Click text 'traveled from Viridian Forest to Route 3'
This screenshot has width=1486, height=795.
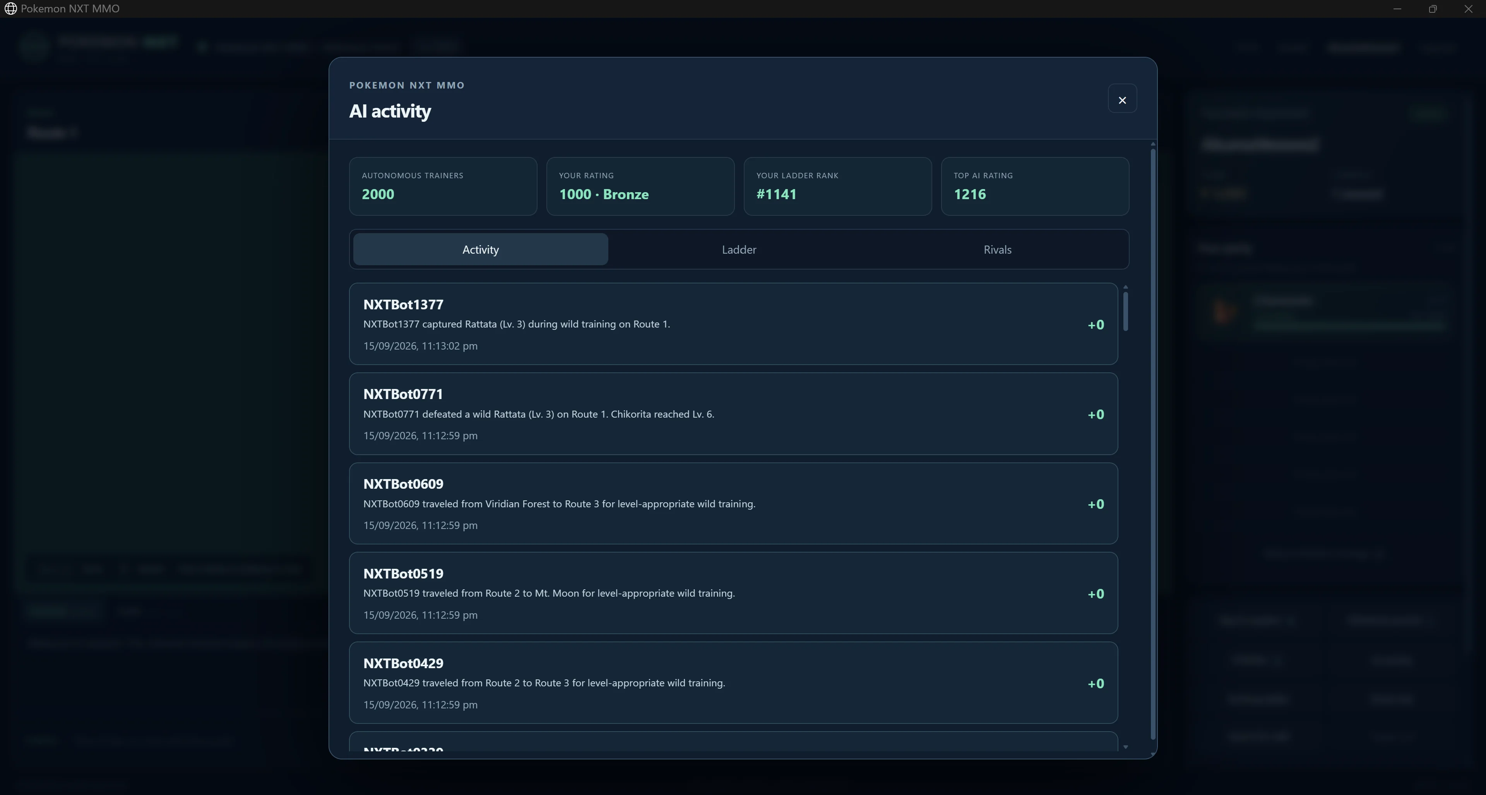(x=510, y=504)
